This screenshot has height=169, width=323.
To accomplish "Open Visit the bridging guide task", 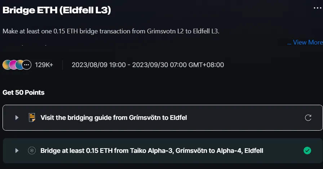I will click(x=114, y=118).
